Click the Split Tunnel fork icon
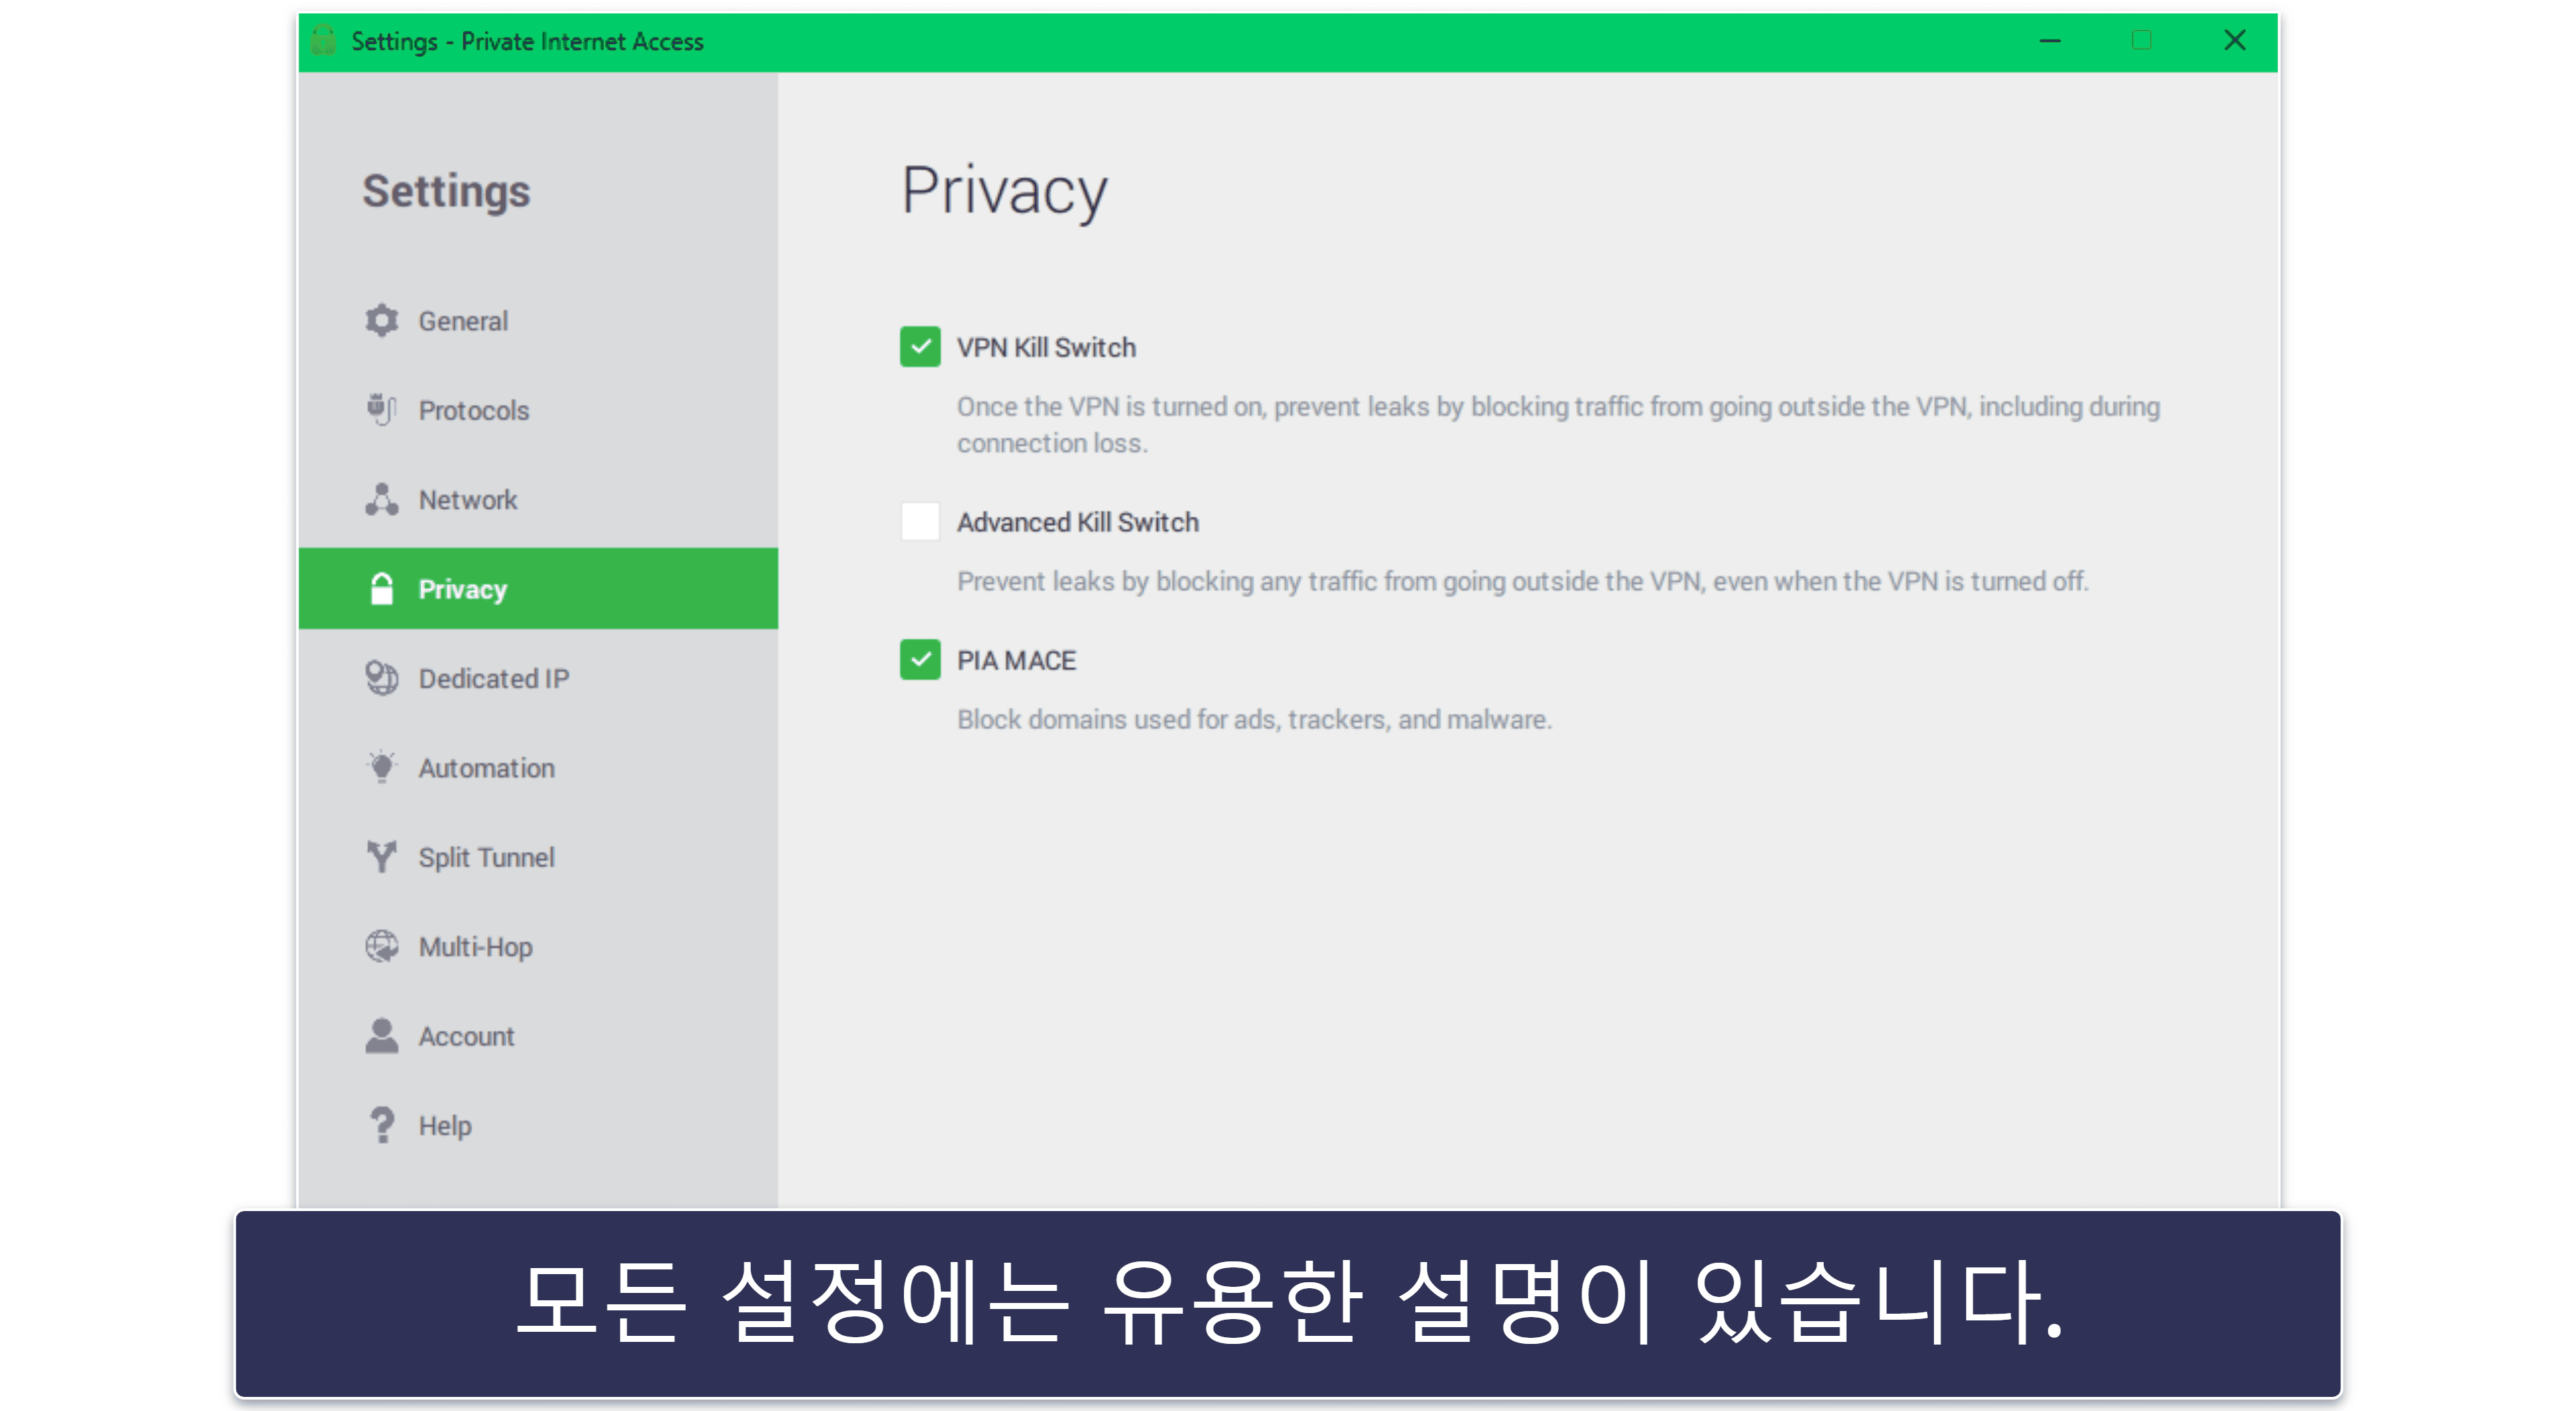This screenshot has height=1411, width=2576. (381, 856)
